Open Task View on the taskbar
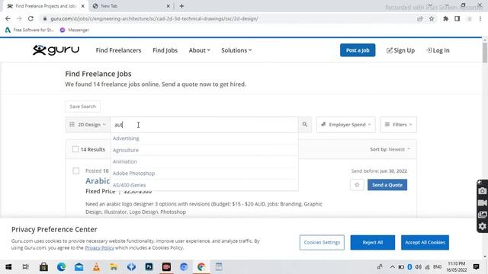 [26, 267]
